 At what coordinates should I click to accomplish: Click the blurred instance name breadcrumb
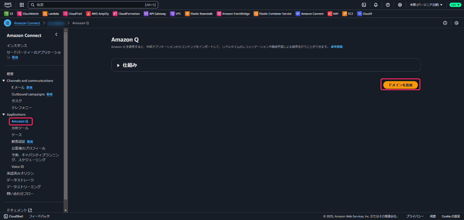(56, 23)
